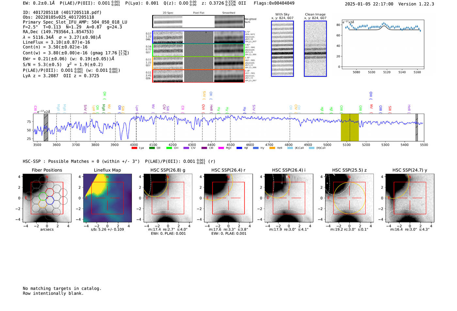Viewport: 457px width, 311px height.
Task: Select the orange-outlined 2D spectrum row
Action: (198, 63)
